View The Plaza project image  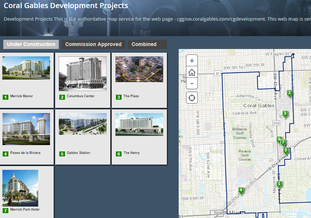pyautogui.click(x=139, y=69)
